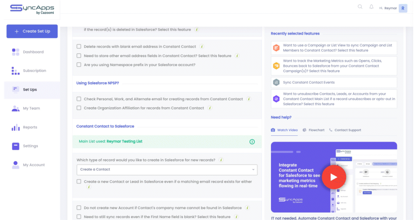Click info icon beside Check Personal, Work email
This screenshot has width=420, height=220.
point(249,99)
